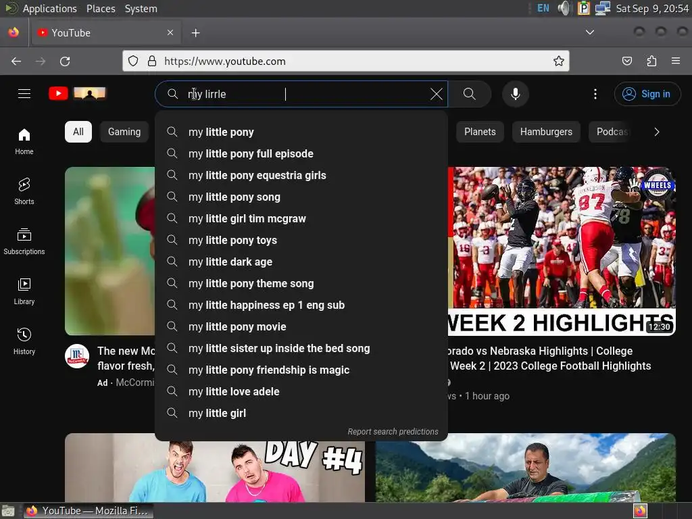
Task: Click the network connection tray icon
Action: click(x=602, y=8)
